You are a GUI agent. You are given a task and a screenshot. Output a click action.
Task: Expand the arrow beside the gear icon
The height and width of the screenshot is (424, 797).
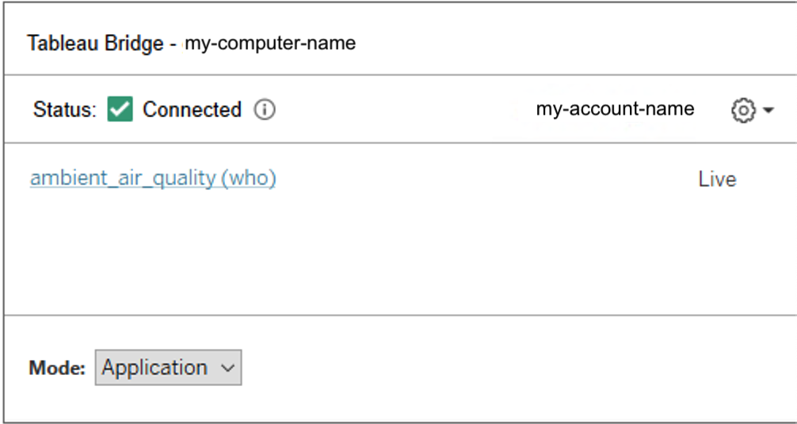point(768,110)
